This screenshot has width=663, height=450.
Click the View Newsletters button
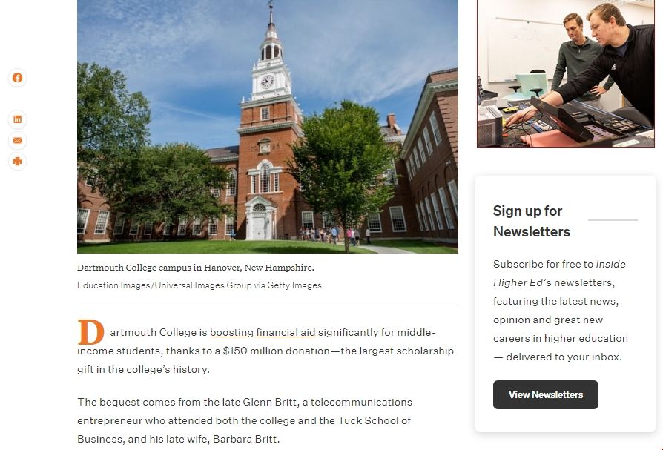coord(545,394)
